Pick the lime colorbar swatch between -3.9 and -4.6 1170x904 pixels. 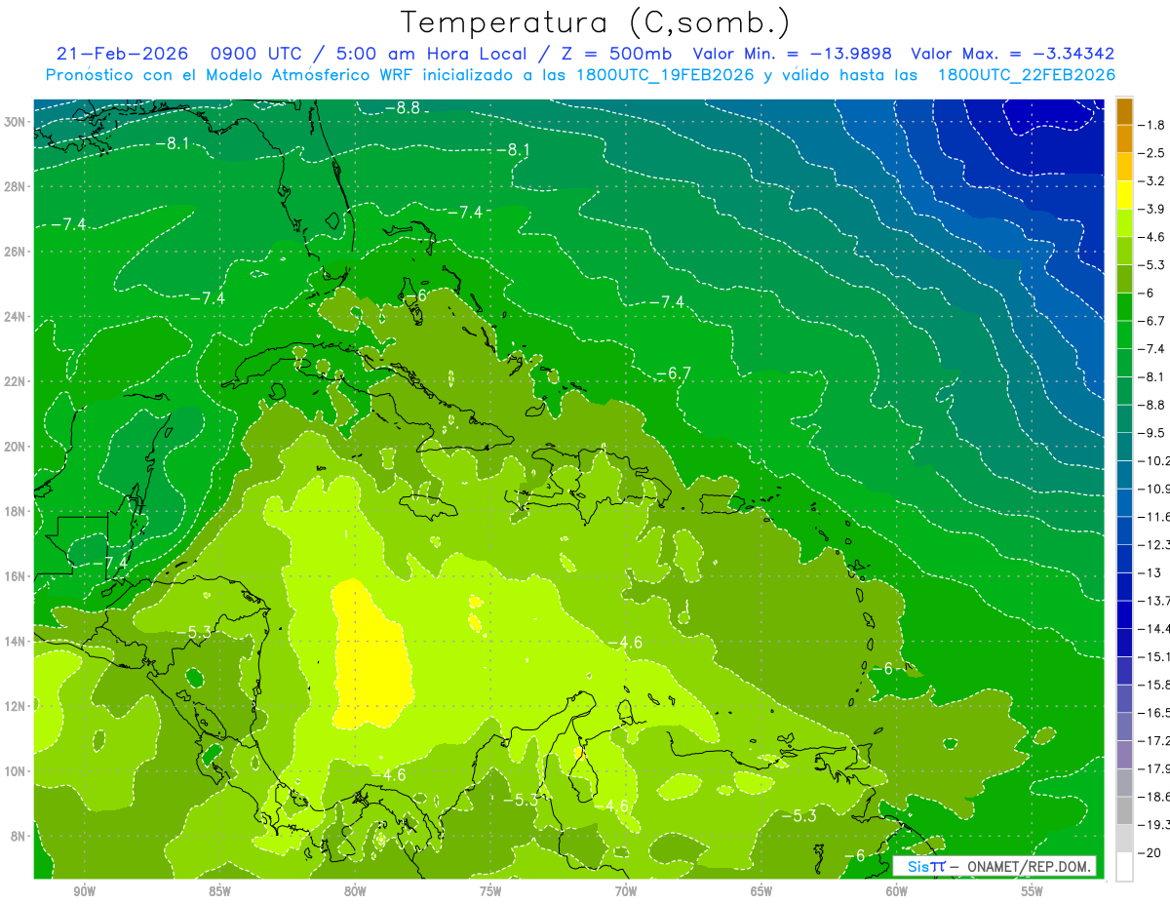[1124, 223]
